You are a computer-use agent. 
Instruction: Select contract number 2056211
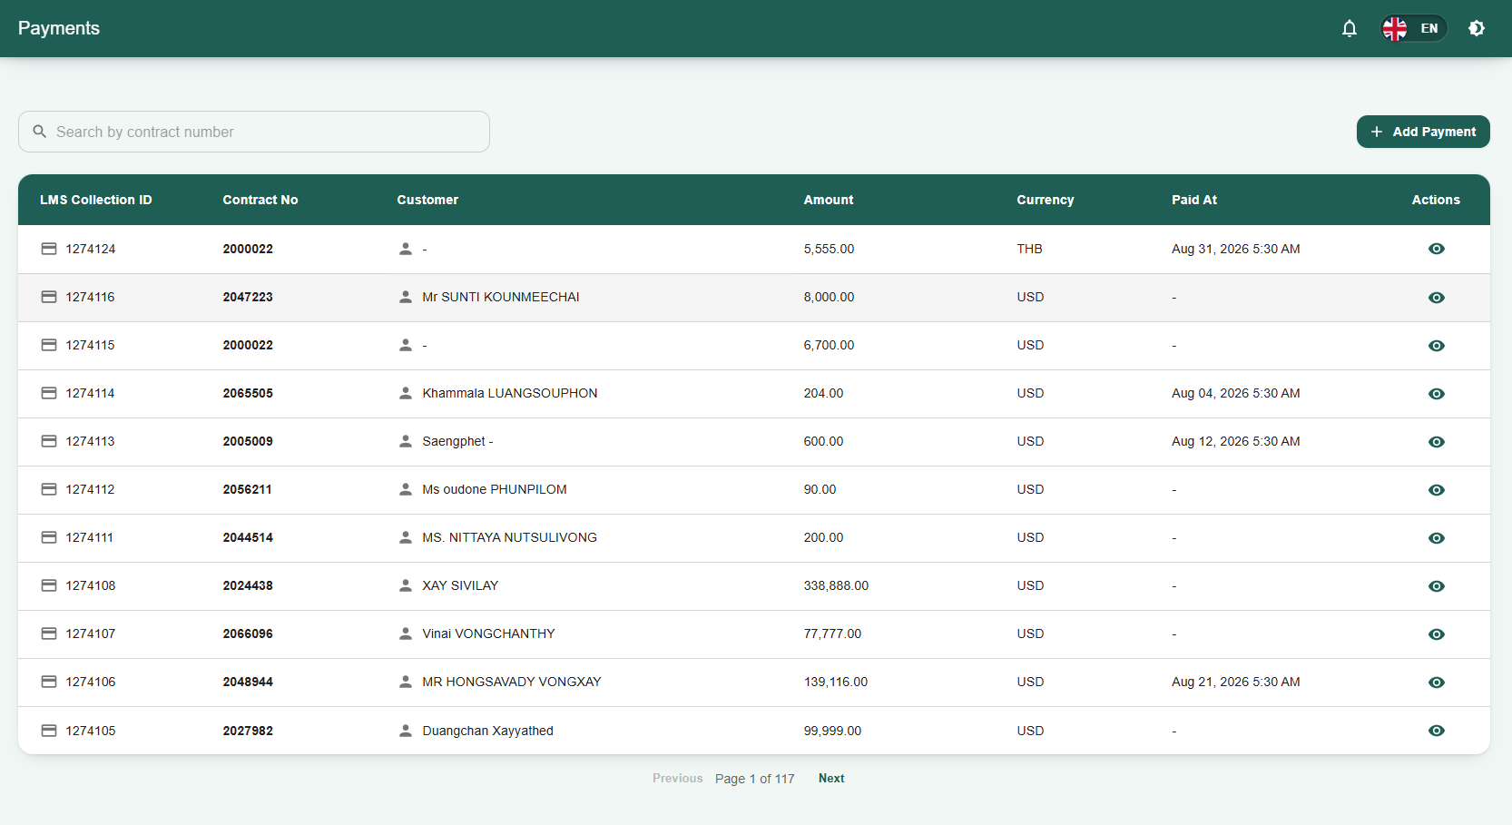coord(248,489)
